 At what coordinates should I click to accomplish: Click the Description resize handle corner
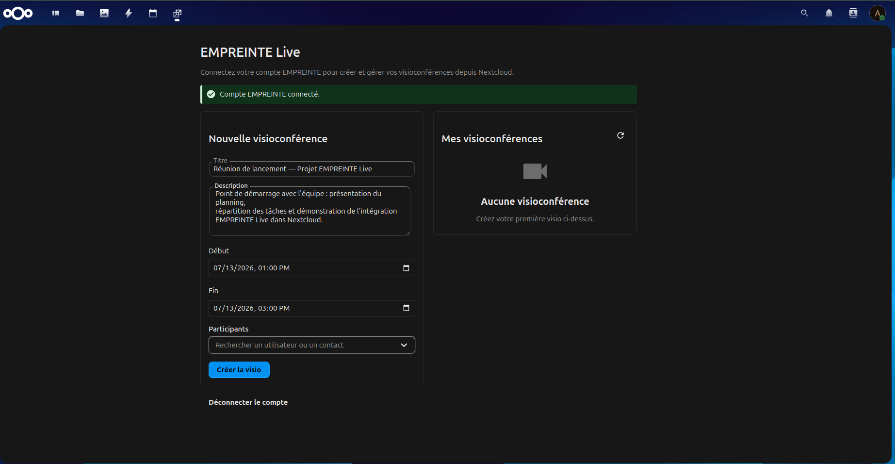click(408, 233)
